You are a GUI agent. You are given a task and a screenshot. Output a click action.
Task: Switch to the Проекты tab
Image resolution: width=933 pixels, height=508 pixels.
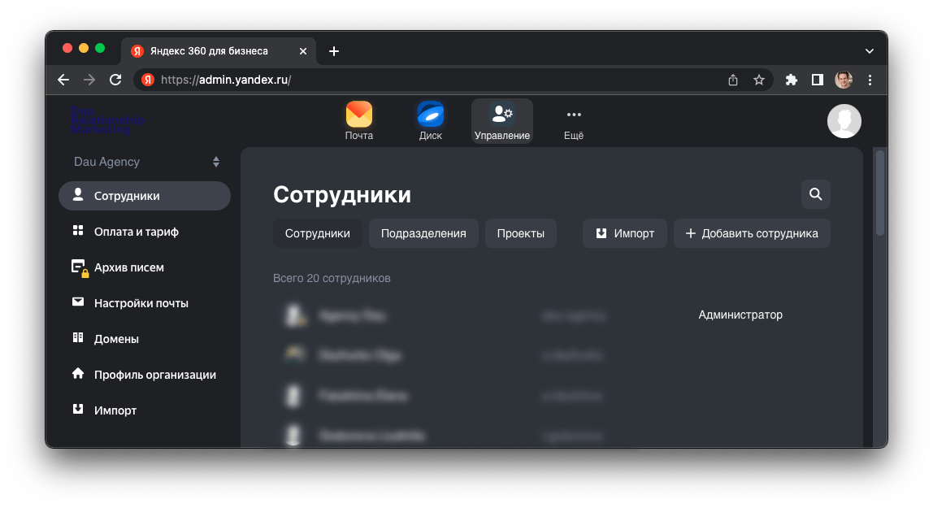click(521, 233)
